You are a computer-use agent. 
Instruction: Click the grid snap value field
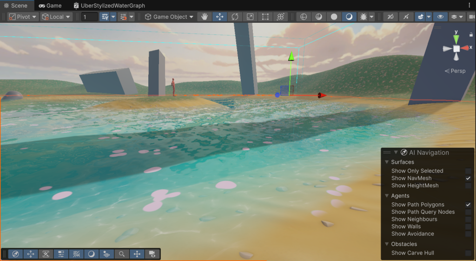coord(89,17)
